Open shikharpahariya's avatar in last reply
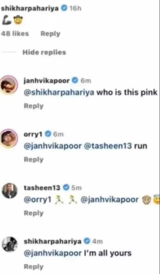 10,244
